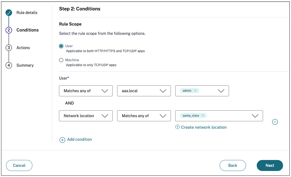Click the minus icon to delete the condition
This screenshot has width=291, height=177.
pos(275,122)
